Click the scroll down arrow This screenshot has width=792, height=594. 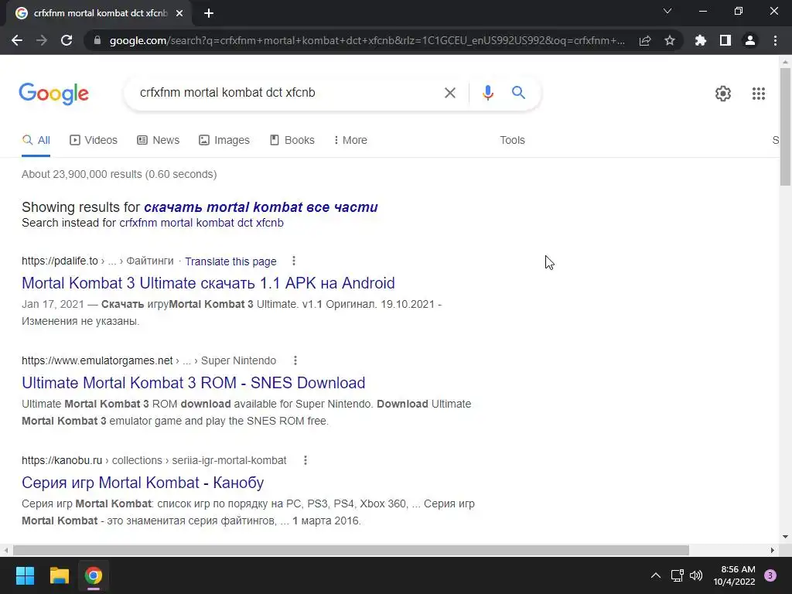785,537
